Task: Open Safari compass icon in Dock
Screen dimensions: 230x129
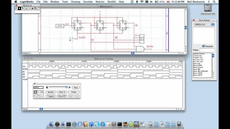Action: [x=74, y=124]
